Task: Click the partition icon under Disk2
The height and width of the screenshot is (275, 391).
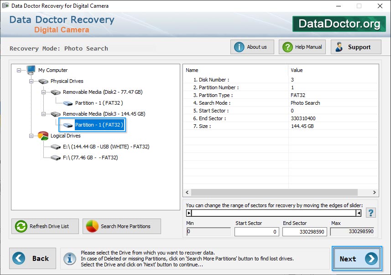Action: 68,103
